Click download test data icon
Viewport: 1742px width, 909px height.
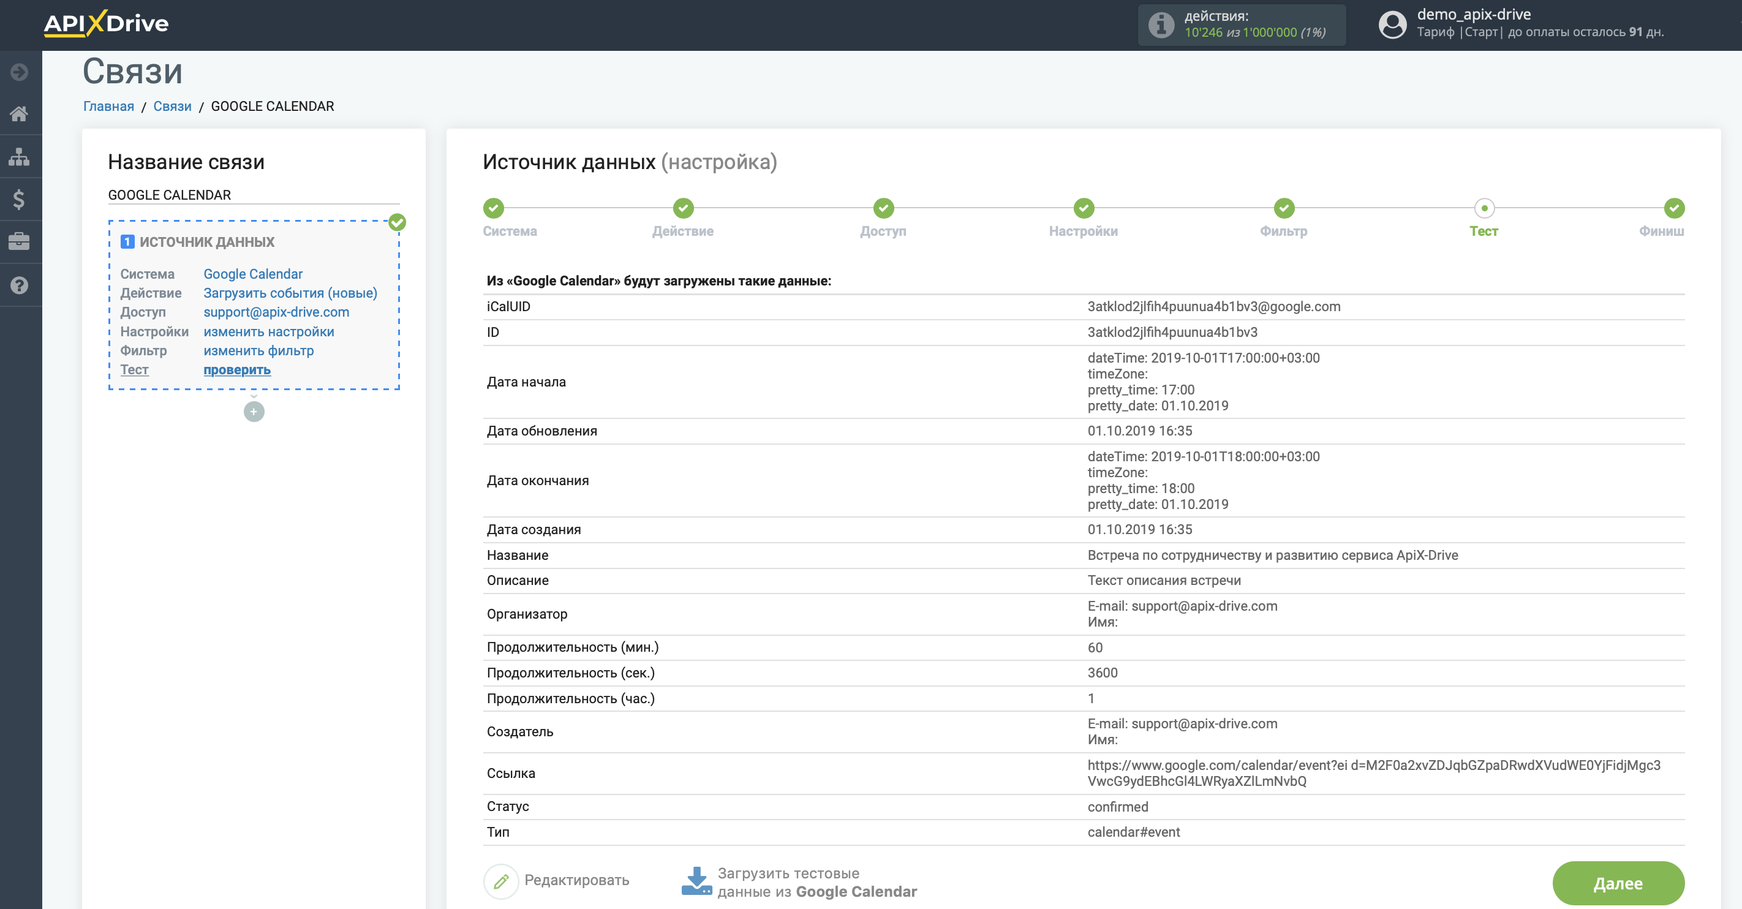coord(696,881)
